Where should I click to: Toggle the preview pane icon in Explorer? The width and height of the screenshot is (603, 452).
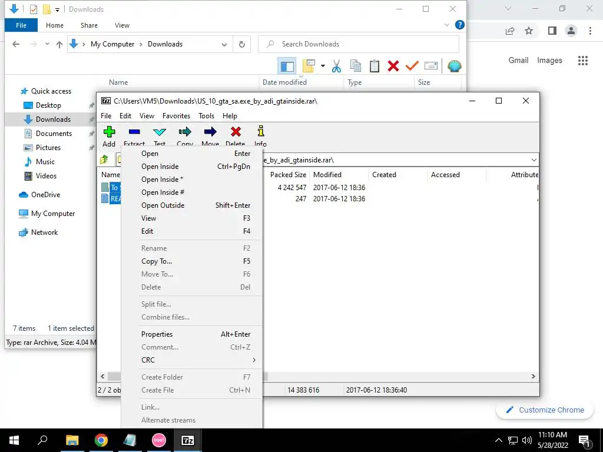(287, 66)
